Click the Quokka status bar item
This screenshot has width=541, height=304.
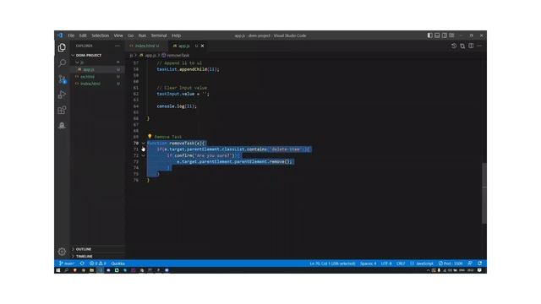[118, 263]
